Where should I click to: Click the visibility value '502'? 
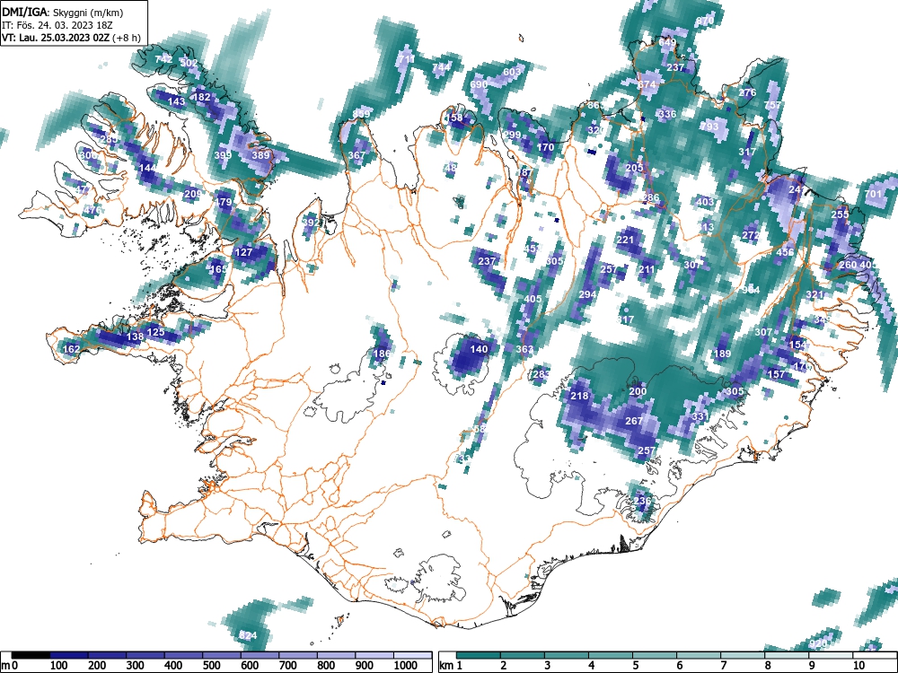click(189, 63)
